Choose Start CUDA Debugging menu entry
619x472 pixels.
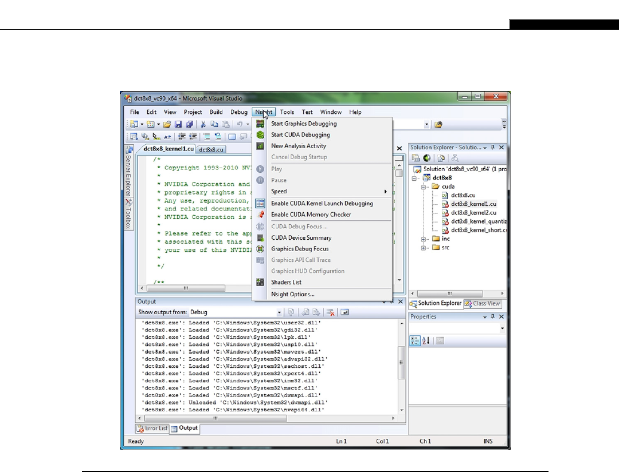323,135
